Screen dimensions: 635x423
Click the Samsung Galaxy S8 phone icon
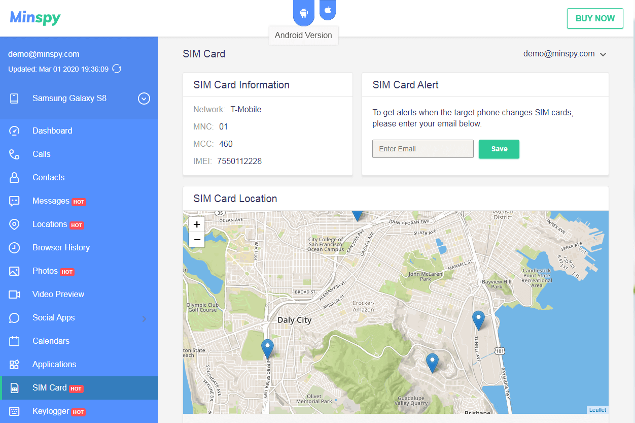tap(14, 99)
